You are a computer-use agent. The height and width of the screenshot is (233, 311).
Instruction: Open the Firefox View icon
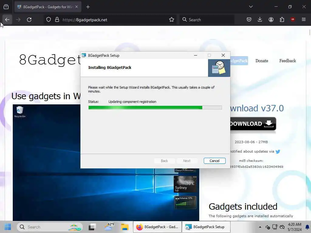pos(6,7)
